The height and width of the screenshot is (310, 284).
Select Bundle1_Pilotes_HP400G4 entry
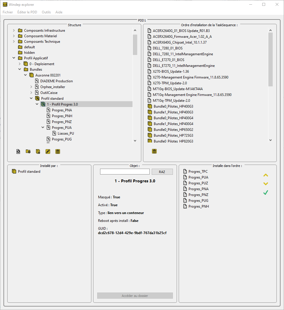[x=173, y=124]
